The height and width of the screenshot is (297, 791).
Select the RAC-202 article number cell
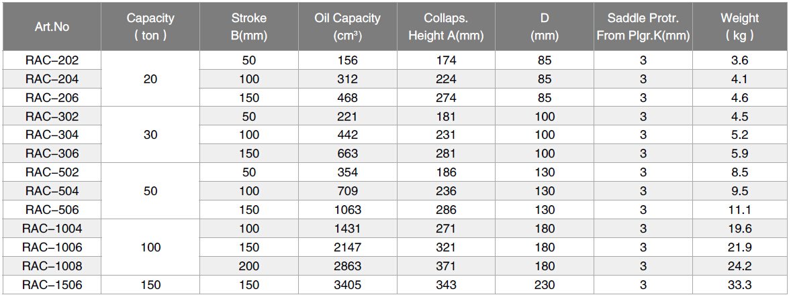52,60
